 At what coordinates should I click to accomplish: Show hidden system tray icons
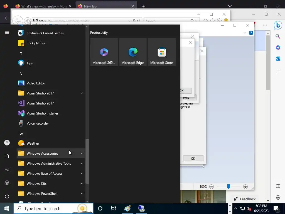pyautogui.click(x=235, y=208)
